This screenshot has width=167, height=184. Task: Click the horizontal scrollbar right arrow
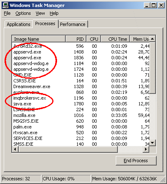(x=146, y=149)
